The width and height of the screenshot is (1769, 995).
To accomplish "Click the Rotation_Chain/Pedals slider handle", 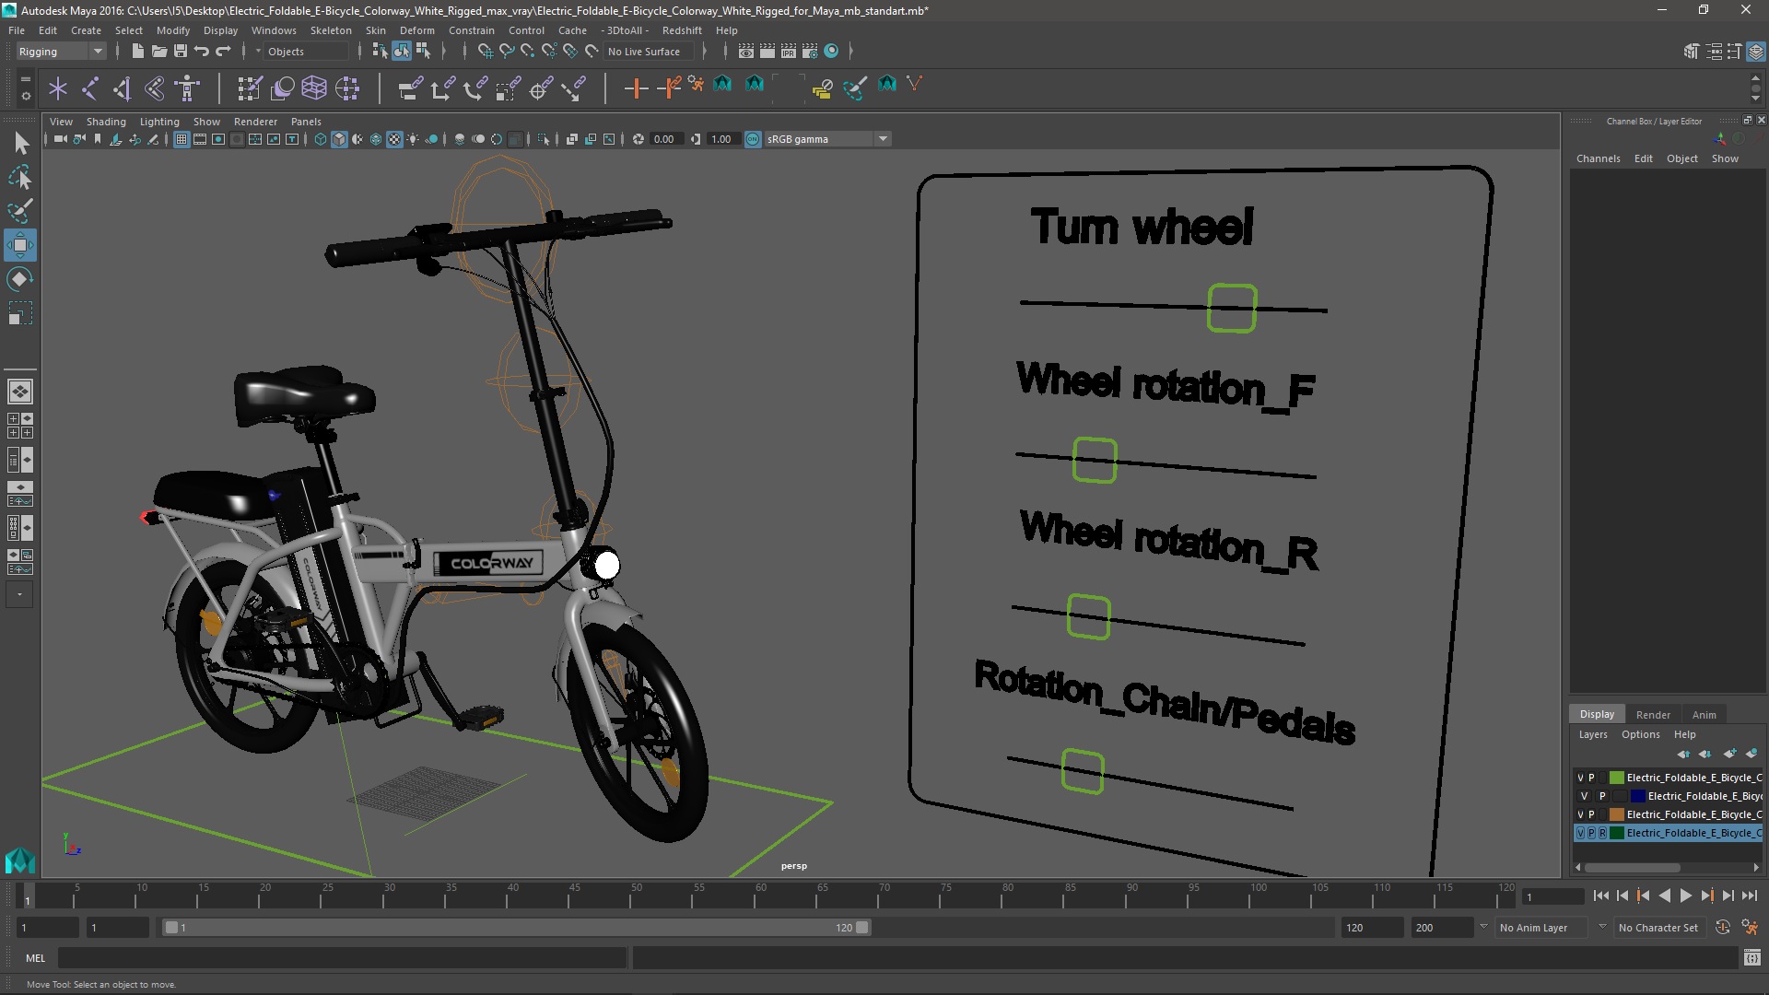I will point(1083,771).
